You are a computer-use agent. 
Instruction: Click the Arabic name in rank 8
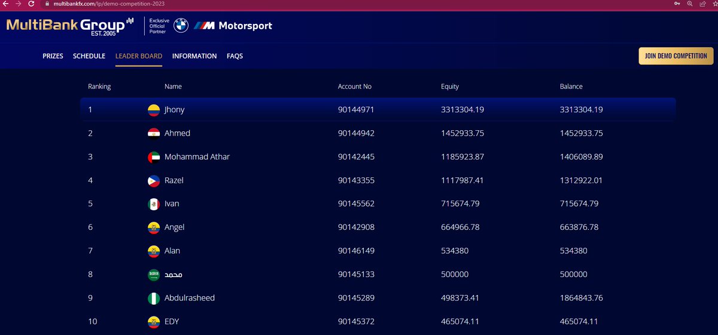174,275
